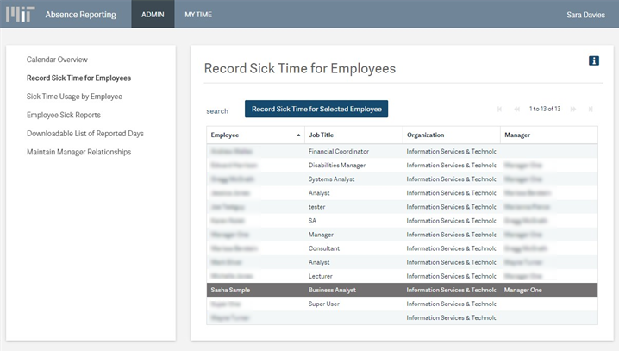Go to the first page of results
619x351 pixels.
pyautogui.click(x=499, y=110)
